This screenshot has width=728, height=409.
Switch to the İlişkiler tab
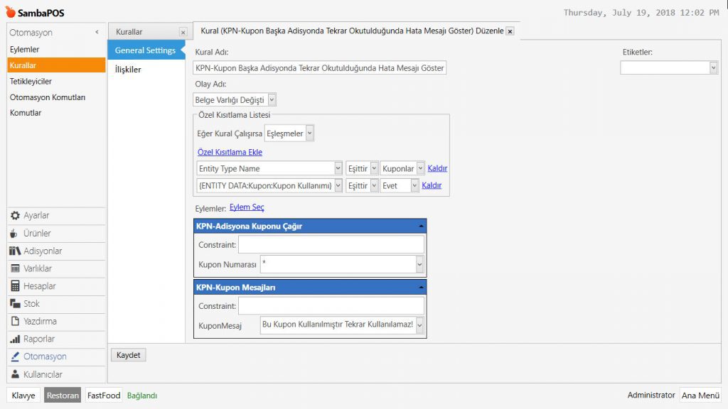pyautogui.click(x=128, y=70)
